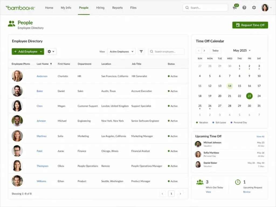The width and height of the screenshot is (276, 207).
Task: Click the Sick Leave legend dot
Action: click(x=213, y=123)
